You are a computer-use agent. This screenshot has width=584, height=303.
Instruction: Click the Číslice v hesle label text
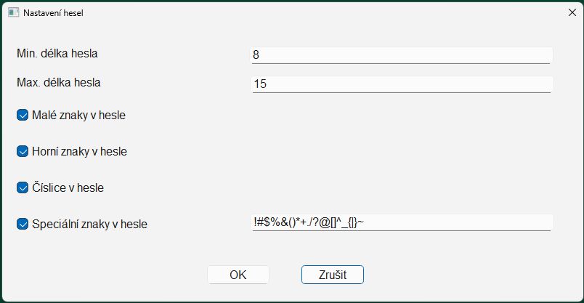(68, 187)
